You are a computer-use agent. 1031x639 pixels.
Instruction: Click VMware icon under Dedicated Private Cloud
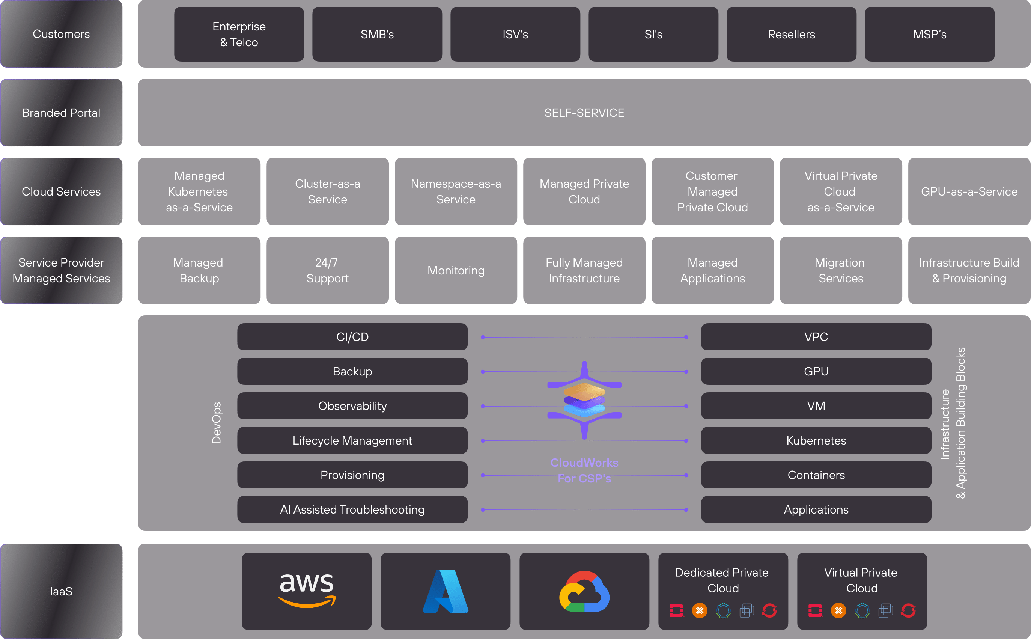click(747, 611)
